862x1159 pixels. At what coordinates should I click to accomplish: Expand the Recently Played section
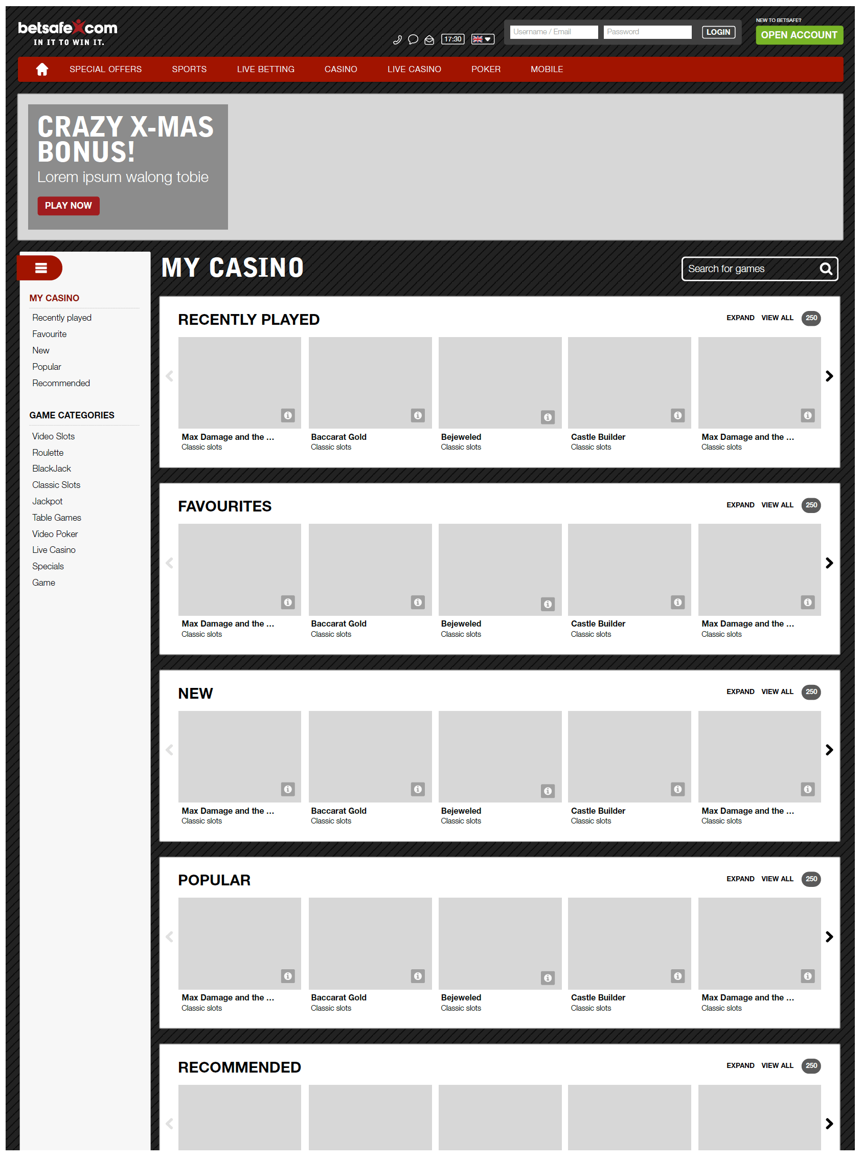(x=740, y=318)
